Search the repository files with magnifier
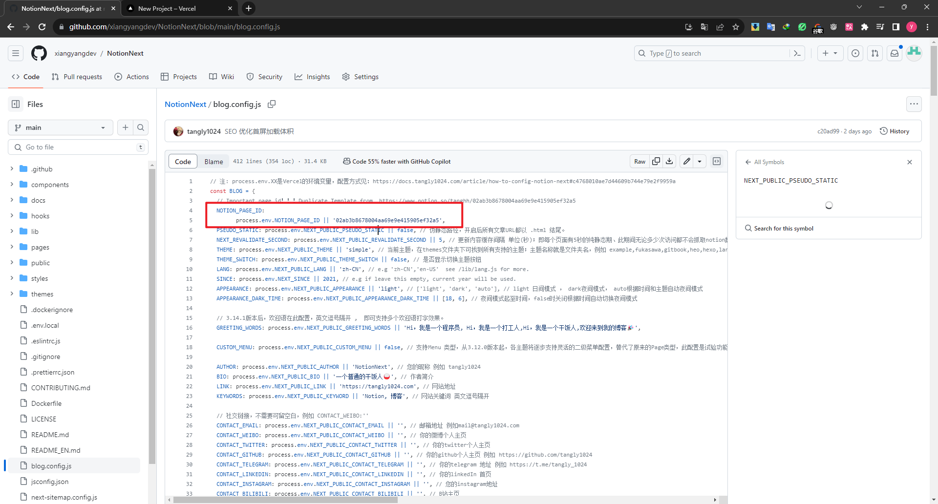The image size is (938, 504). pos(141,127)
